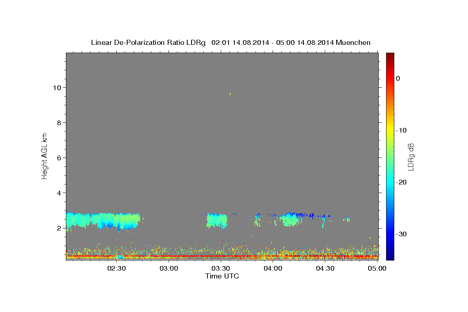Click the 05:00 time tick label
Image resolution: width=468 pixels, height=312 pixels.
[377, 268]
